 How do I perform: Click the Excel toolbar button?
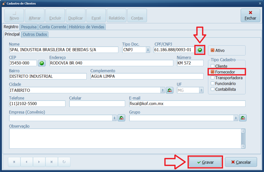click(x=96, y=16)
